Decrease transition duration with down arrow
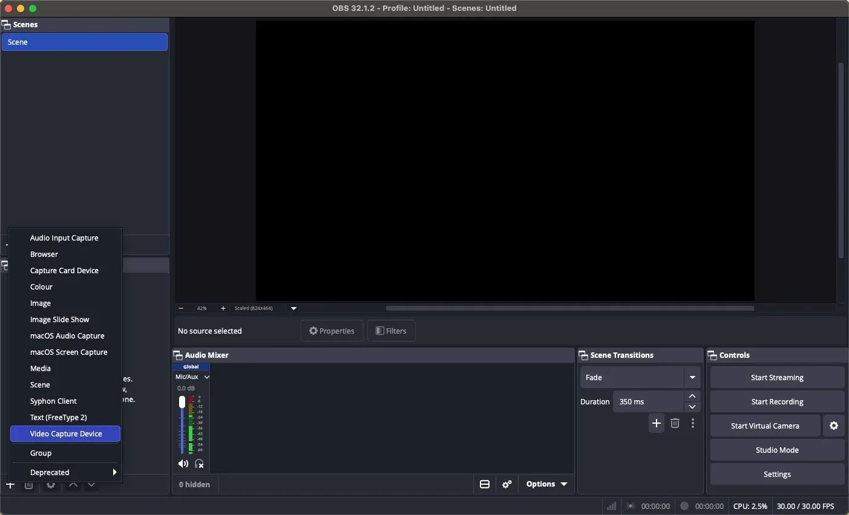Viewport: 849px width, 515px height. pos(693,407)
